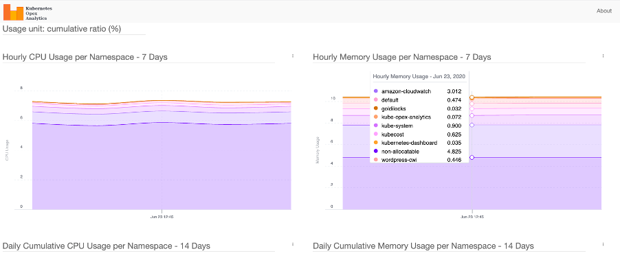Click Daily Cumulative Memory Usage per Namespace title
This screenshot has height=273, width=620.
coord(423,246)
